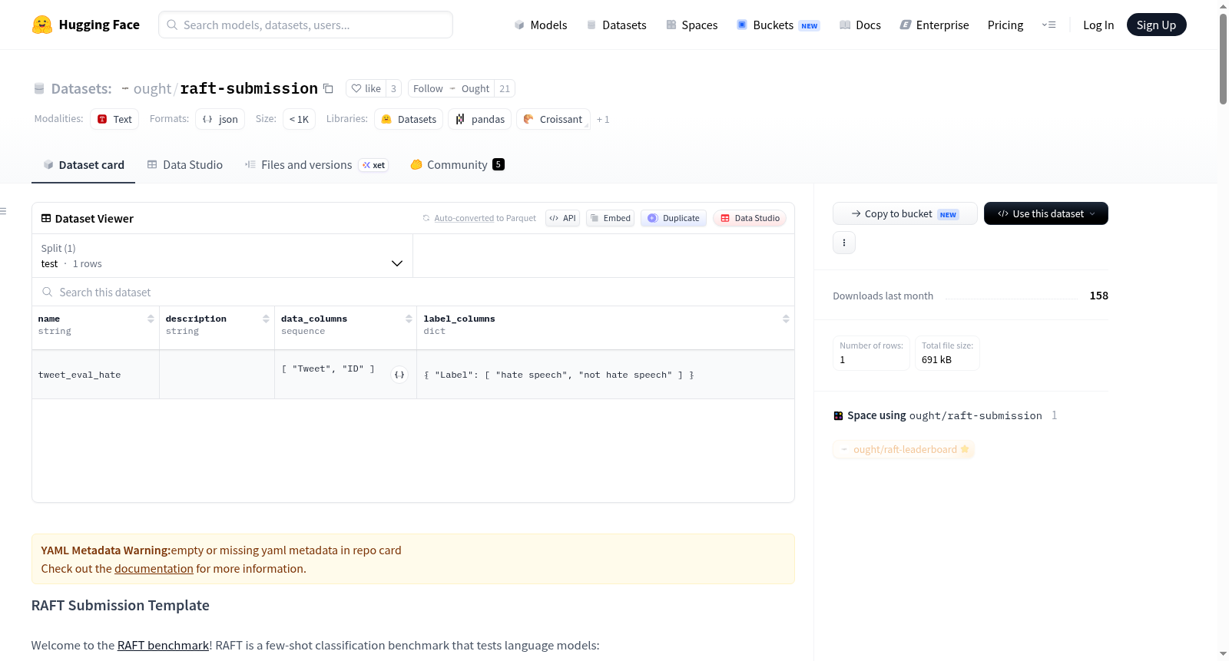Go to Spaces in top navigation
Viewport: 1229px width, 661px height.
click(x=692, y=25)
